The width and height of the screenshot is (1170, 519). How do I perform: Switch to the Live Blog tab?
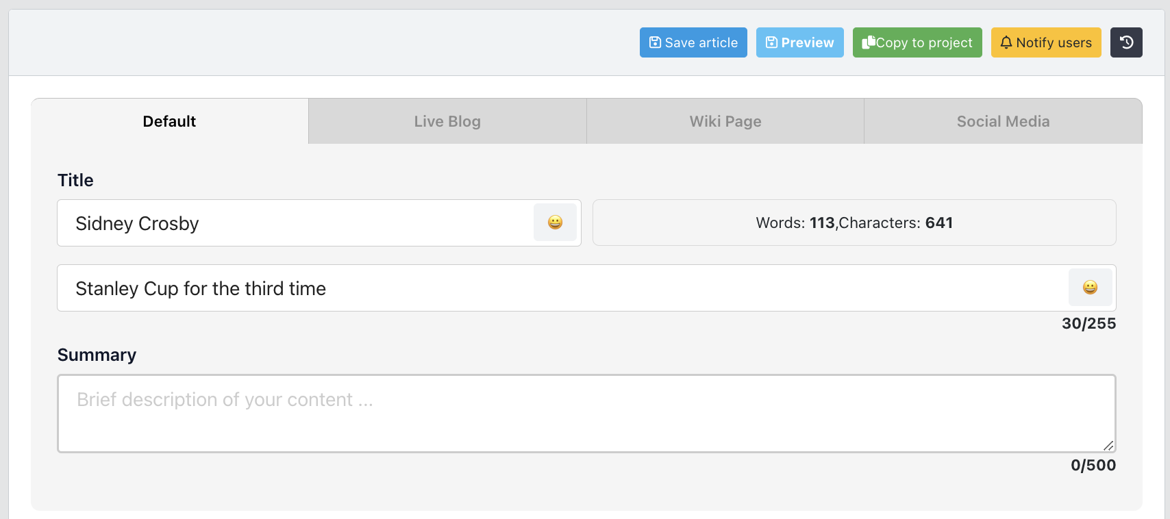[447, 121]
